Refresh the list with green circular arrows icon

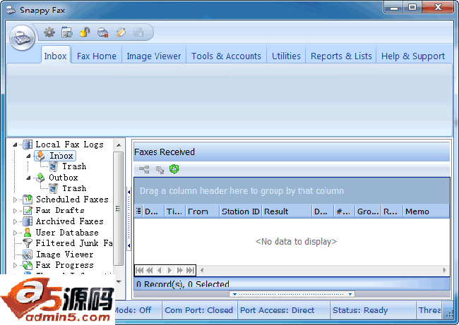tap(174, 169)
